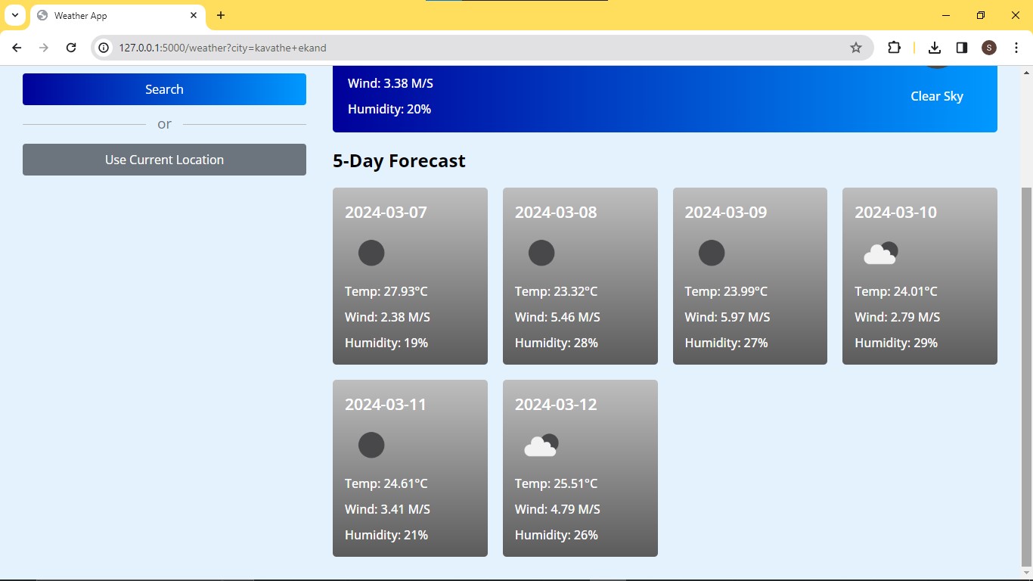Click the browser forward arrow
The width and height of the screenshot is (1033, 581).
(x=44, y=48)
